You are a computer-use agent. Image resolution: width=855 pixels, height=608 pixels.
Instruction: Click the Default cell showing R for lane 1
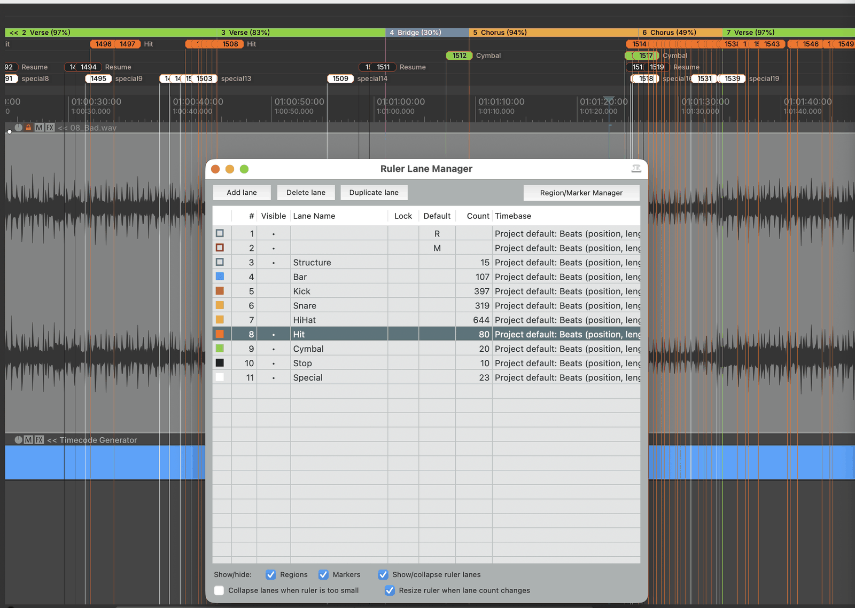tap(437, 234)
